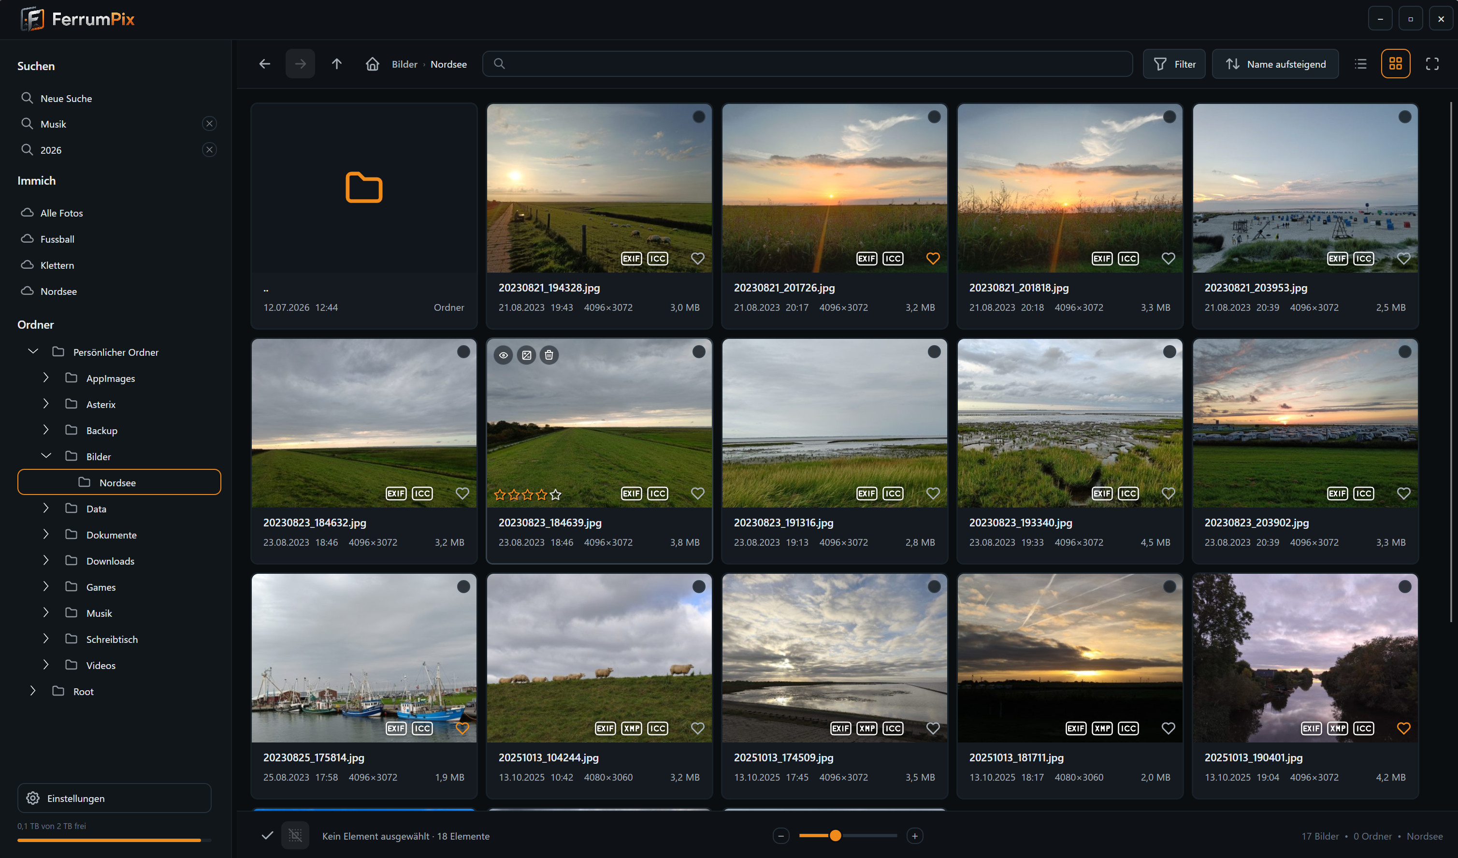The image size is (1458, 858).
Task: Click the FerrumPix logo
Action: coord(77,19)
